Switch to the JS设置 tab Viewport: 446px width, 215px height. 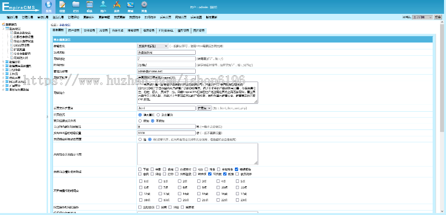(103, 30)
